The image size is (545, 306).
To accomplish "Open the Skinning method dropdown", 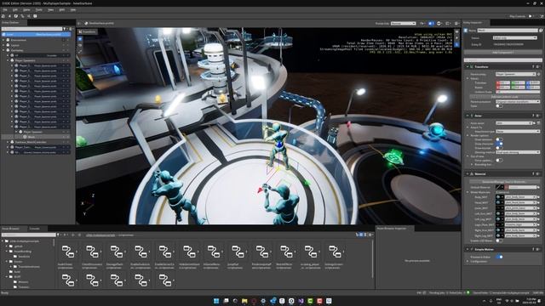I will [x=518, y=152].
